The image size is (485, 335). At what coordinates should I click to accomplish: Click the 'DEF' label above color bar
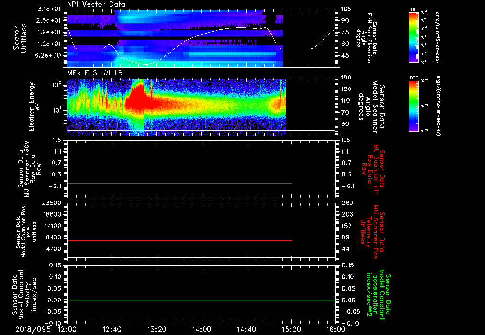[414, 78]
